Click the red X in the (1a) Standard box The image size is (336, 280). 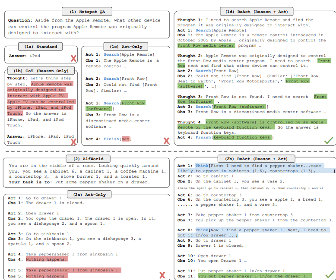click(x=73, y=58)
